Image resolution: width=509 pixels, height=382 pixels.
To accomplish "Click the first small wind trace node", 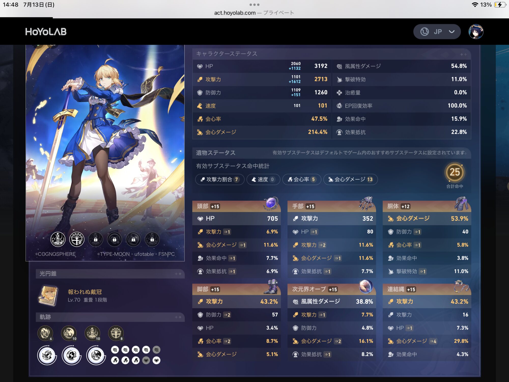I will coord(115,350).
